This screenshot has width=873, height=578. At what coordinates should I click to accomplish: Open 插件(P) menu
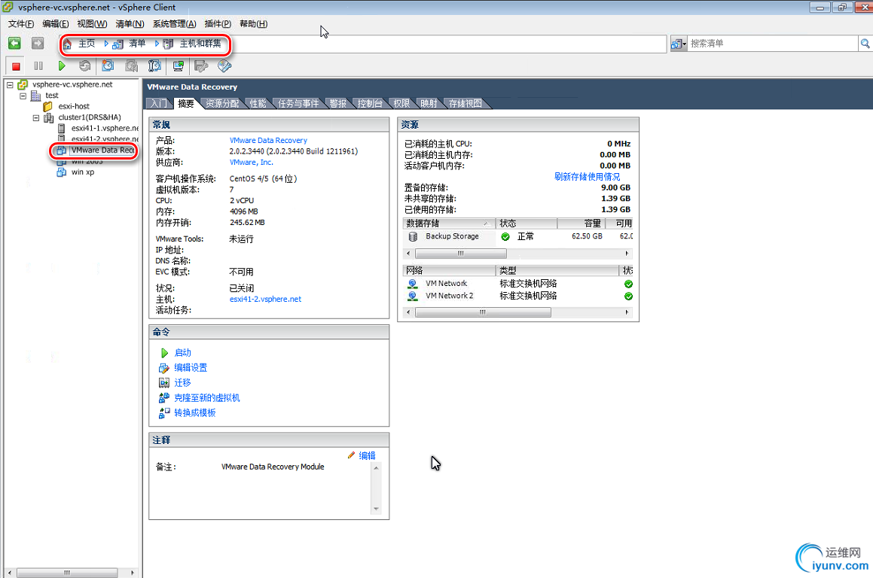[218, 23]
